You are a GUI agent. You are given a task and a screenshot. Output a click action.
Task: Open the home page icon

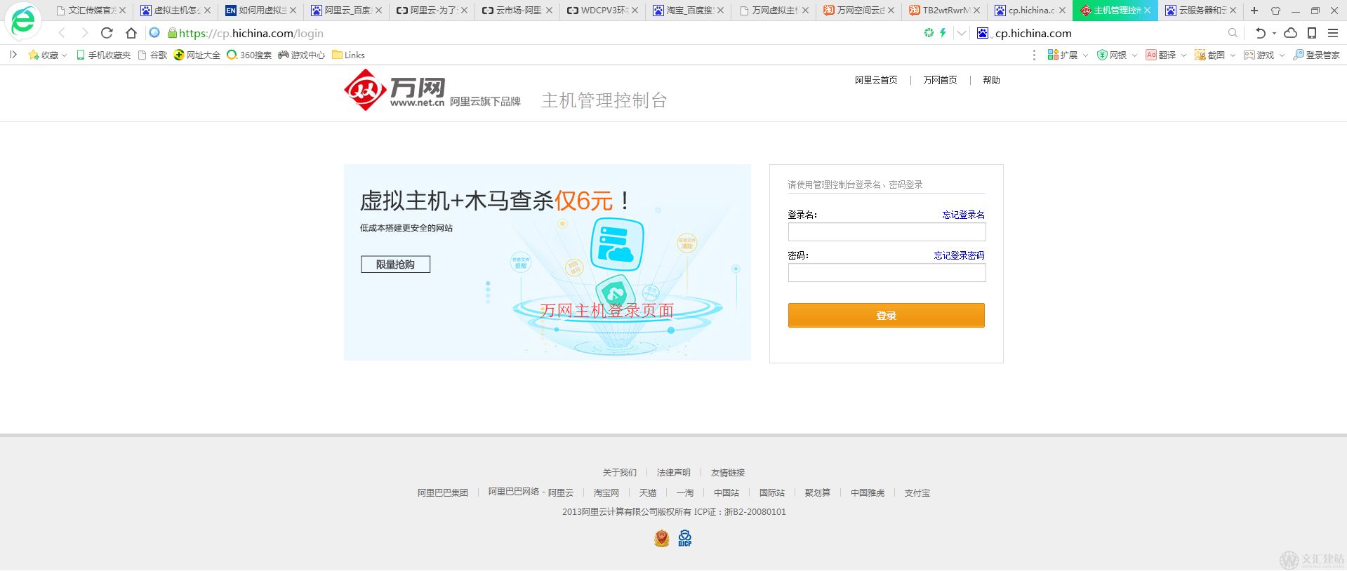pos(131,33)
